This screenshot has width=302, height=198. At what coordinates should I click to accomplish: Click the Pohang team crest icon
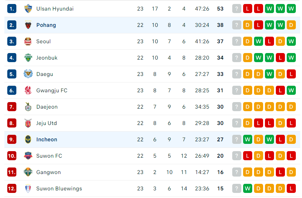[28, 25]
